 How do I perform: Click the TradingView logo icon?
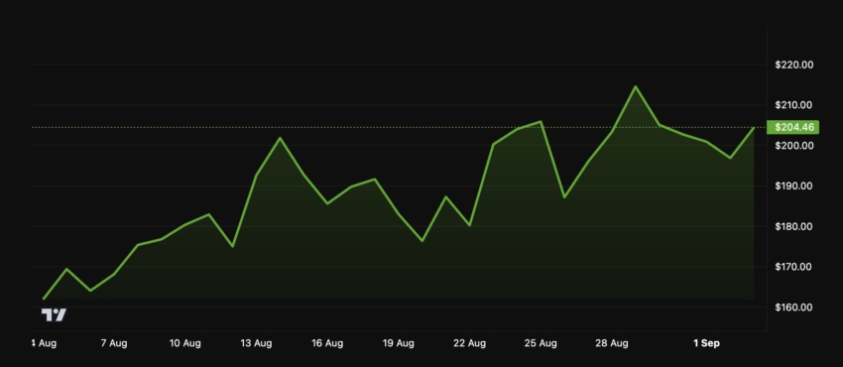pos(54,315)
